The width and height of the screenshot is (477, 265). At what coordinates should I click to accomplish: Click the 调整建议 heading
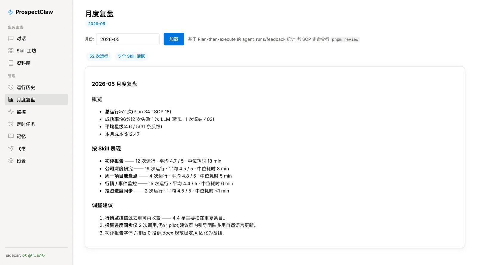tap(102, 205)
